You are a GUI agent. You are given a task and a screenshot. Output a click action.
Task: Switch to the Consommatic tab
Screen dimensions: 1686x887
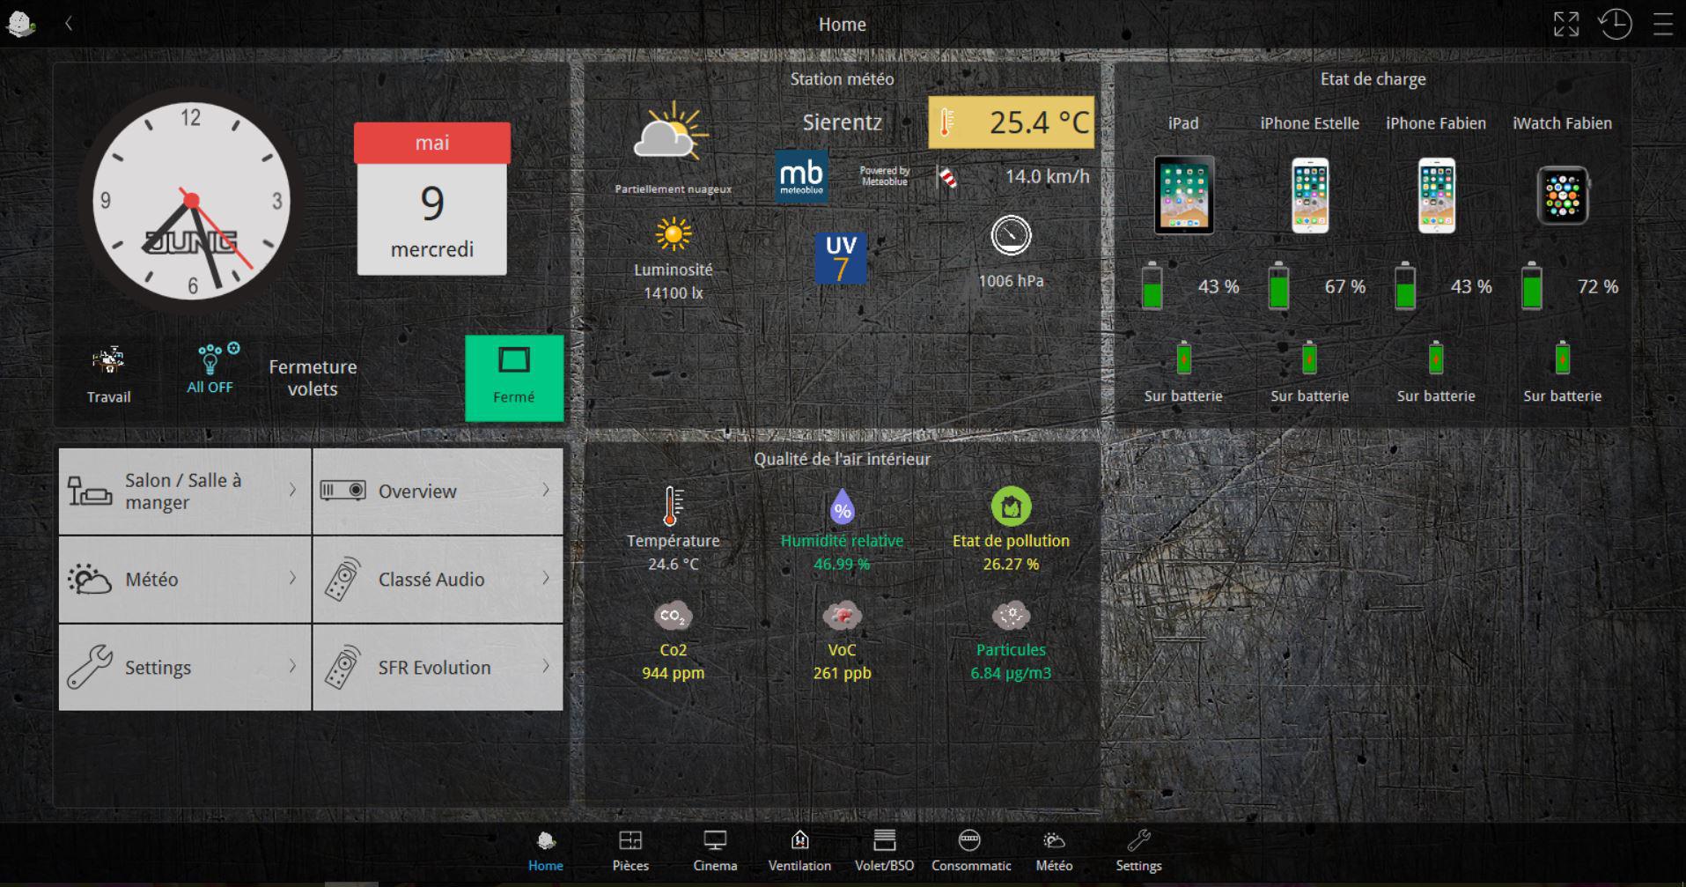(970, 851)
